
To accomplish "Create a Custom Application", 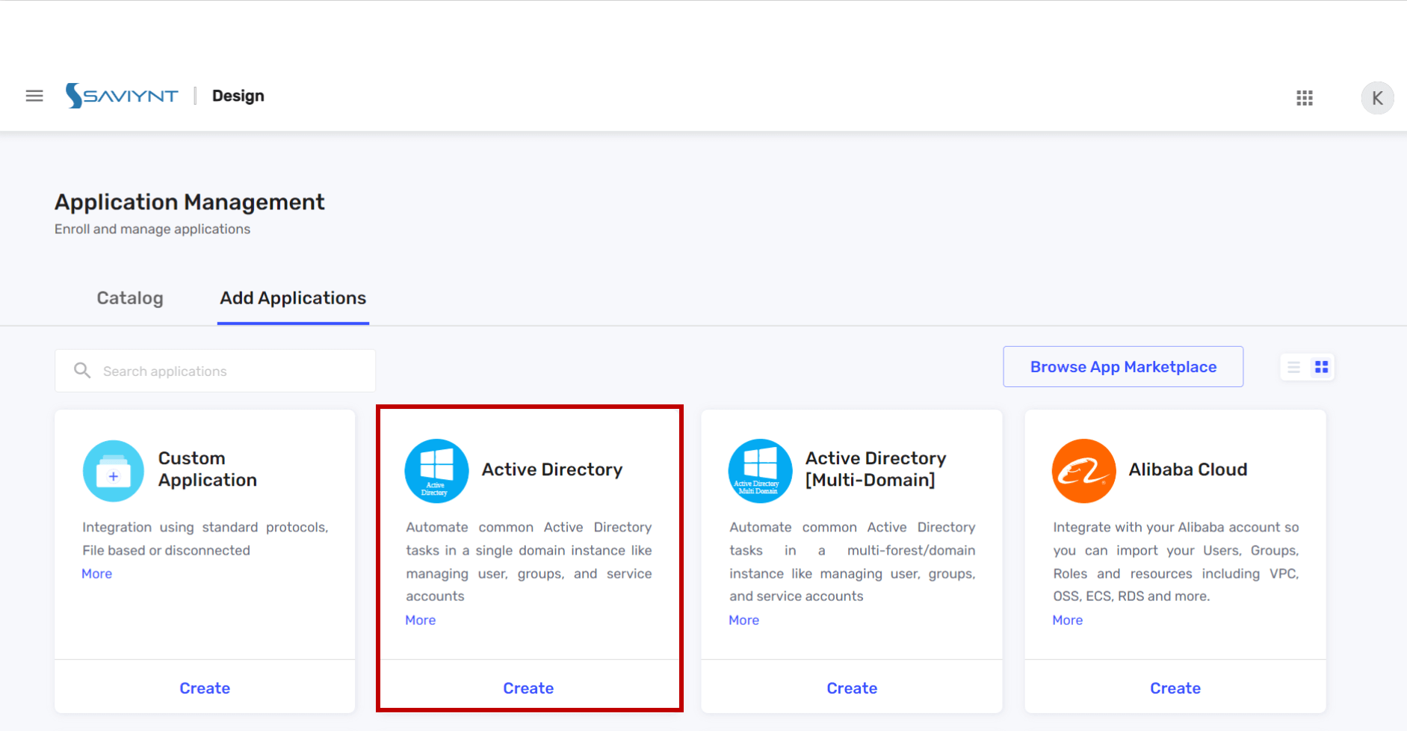I will point(205,688).
